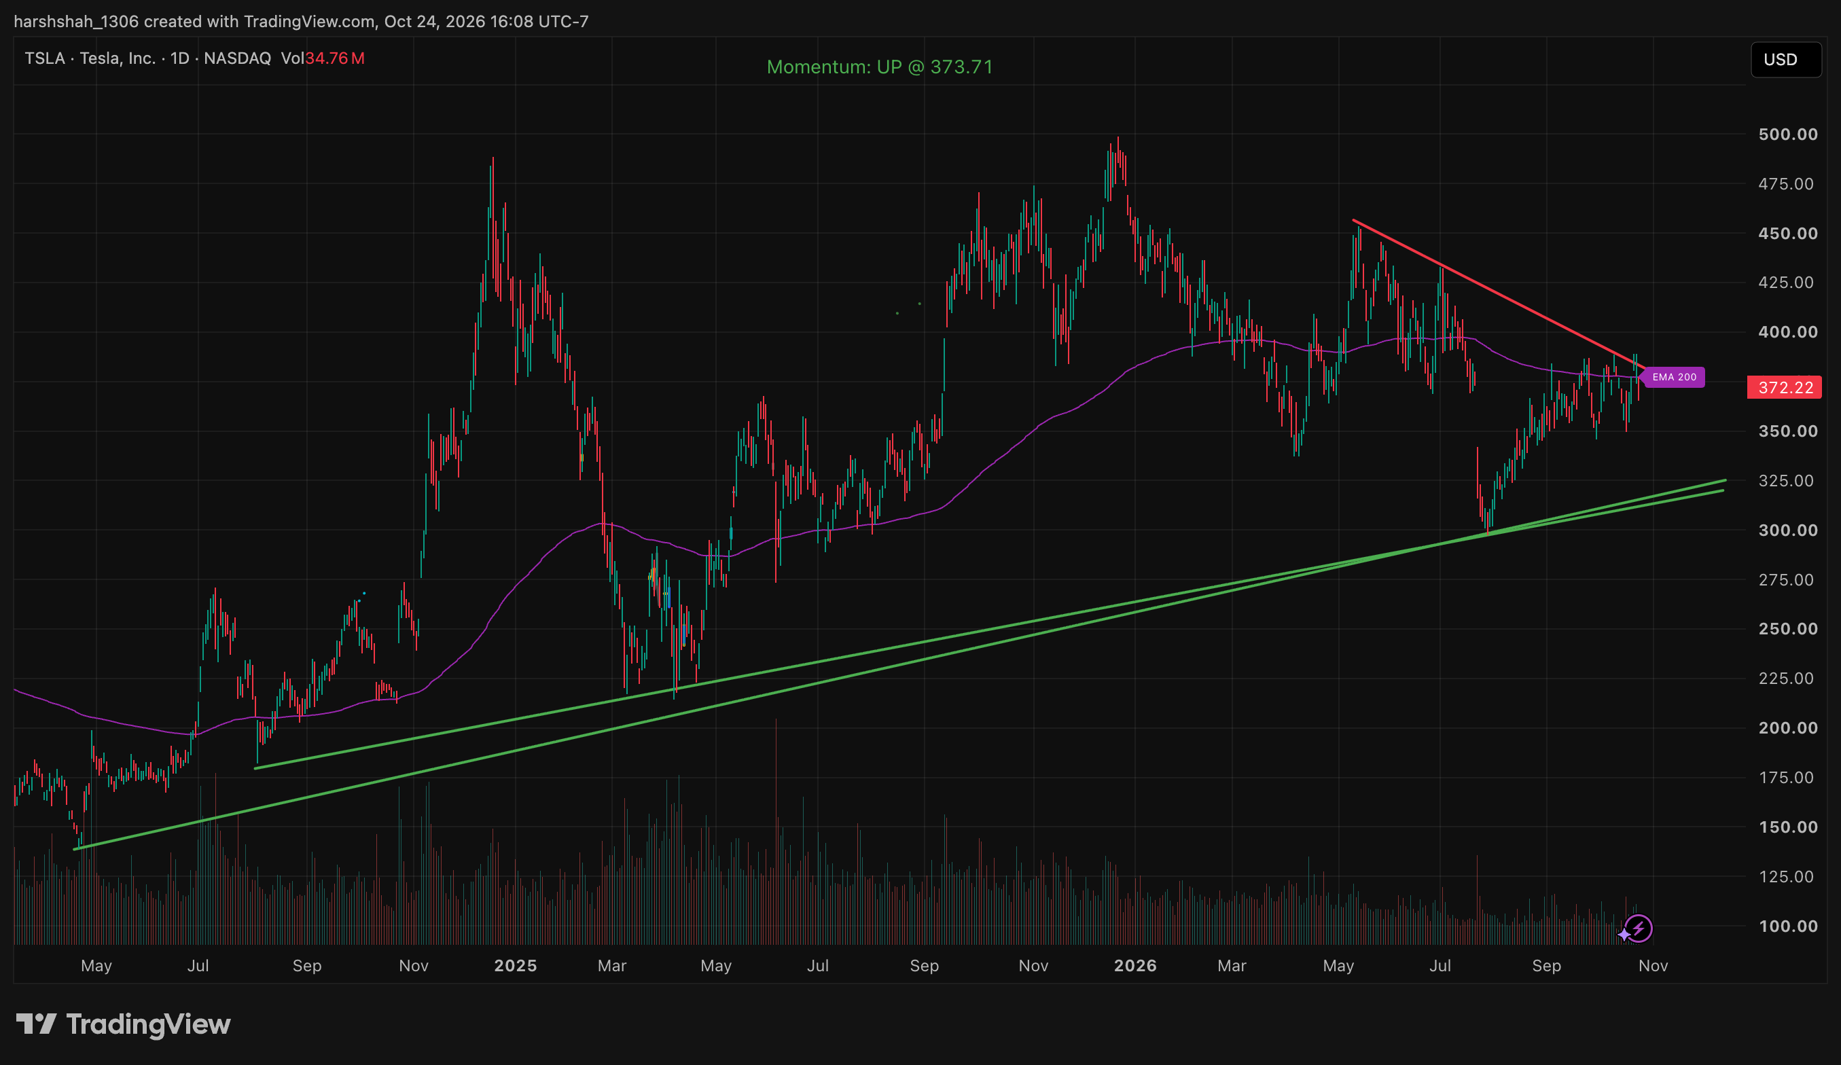1841x1065 pixels.
Task: Click the 2026 year label on time axis
Action: [x=1135, y=966]
